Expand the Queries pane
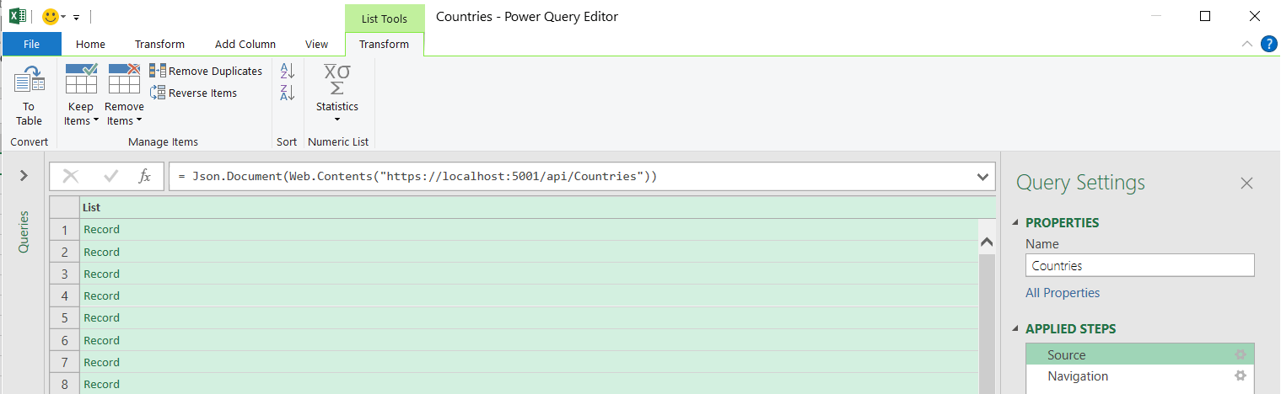 pos(24,175)
